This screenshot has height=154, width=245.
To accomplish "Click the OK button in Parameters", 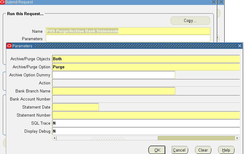I will pyautogui.click(x=157, y=150).
